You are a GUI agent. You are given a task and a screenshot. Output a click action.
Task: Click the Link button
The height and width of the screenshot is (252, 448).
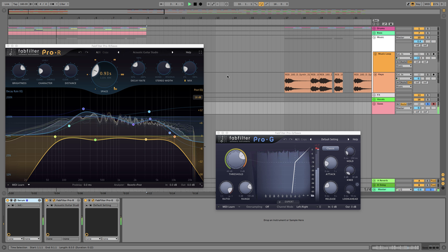tap(7, 4)
